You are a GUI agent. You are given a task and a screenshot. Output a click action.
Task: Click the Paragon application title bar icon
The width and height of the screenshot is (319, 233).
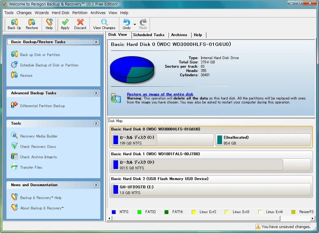pyautogui.click(x=5, y=4)
